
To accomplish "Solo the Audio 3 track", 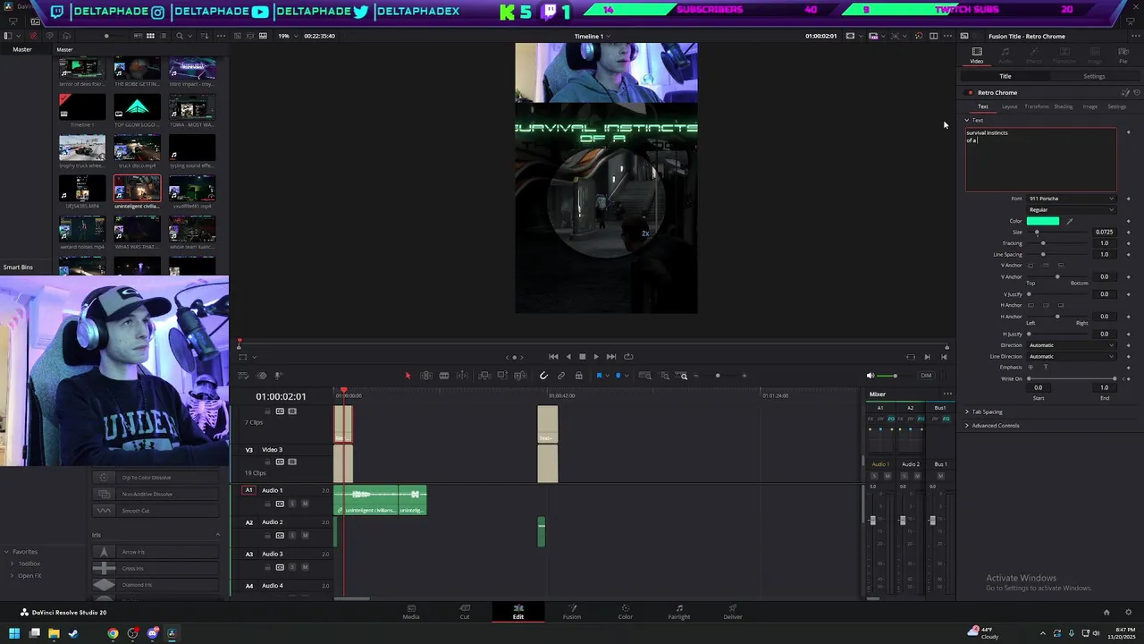I will tap(291, 567).
